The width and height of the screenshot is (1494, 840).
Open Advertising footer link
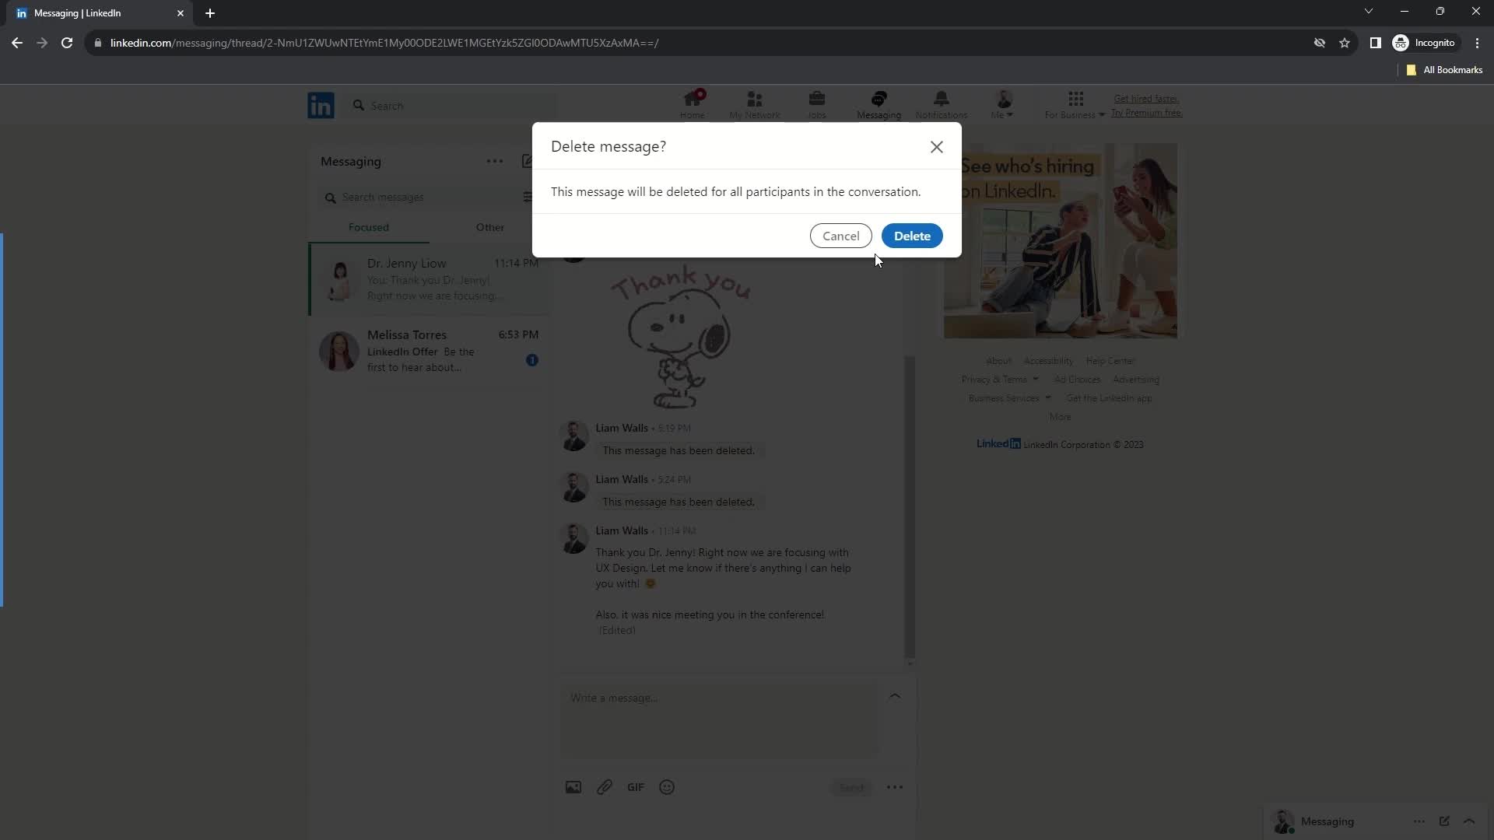(1136, 380)
